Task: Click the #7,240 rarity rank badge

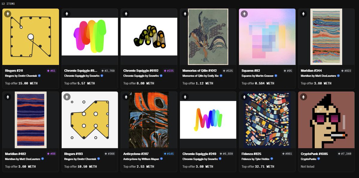Action: pos(345,154)
